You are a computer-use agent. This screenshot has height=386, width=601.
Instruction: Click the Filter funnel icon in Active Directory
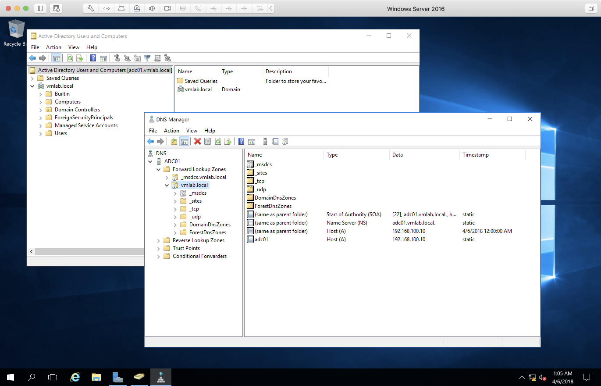pyautogui.click(x=147, y=58)
